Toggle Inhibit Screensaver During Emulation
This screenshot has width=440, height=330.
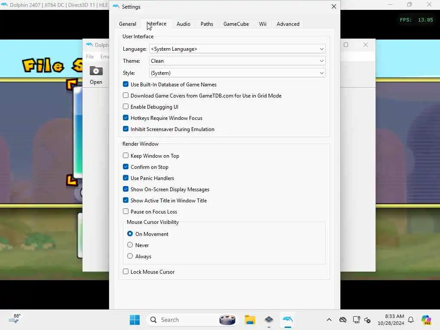pos(168,129)
